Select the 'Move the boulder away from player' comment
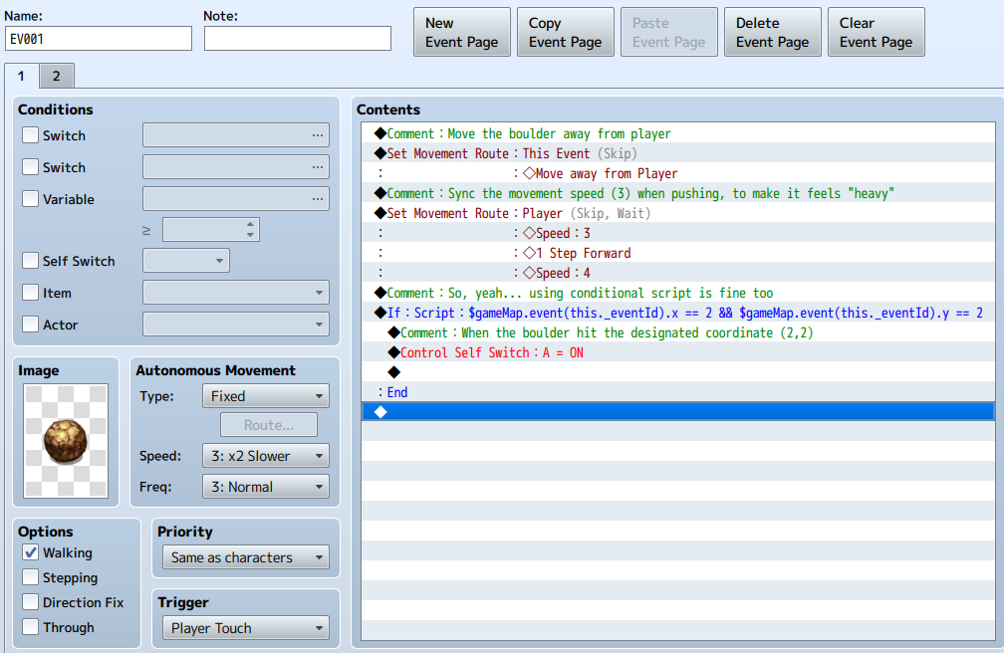 (x=678, y=133)
